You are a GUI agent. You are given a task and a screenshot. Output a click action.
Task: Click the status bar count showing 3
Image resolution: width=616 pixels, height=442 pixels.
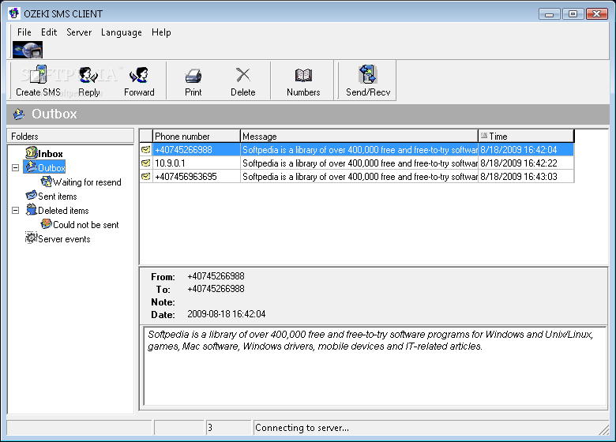click(210, 427)
